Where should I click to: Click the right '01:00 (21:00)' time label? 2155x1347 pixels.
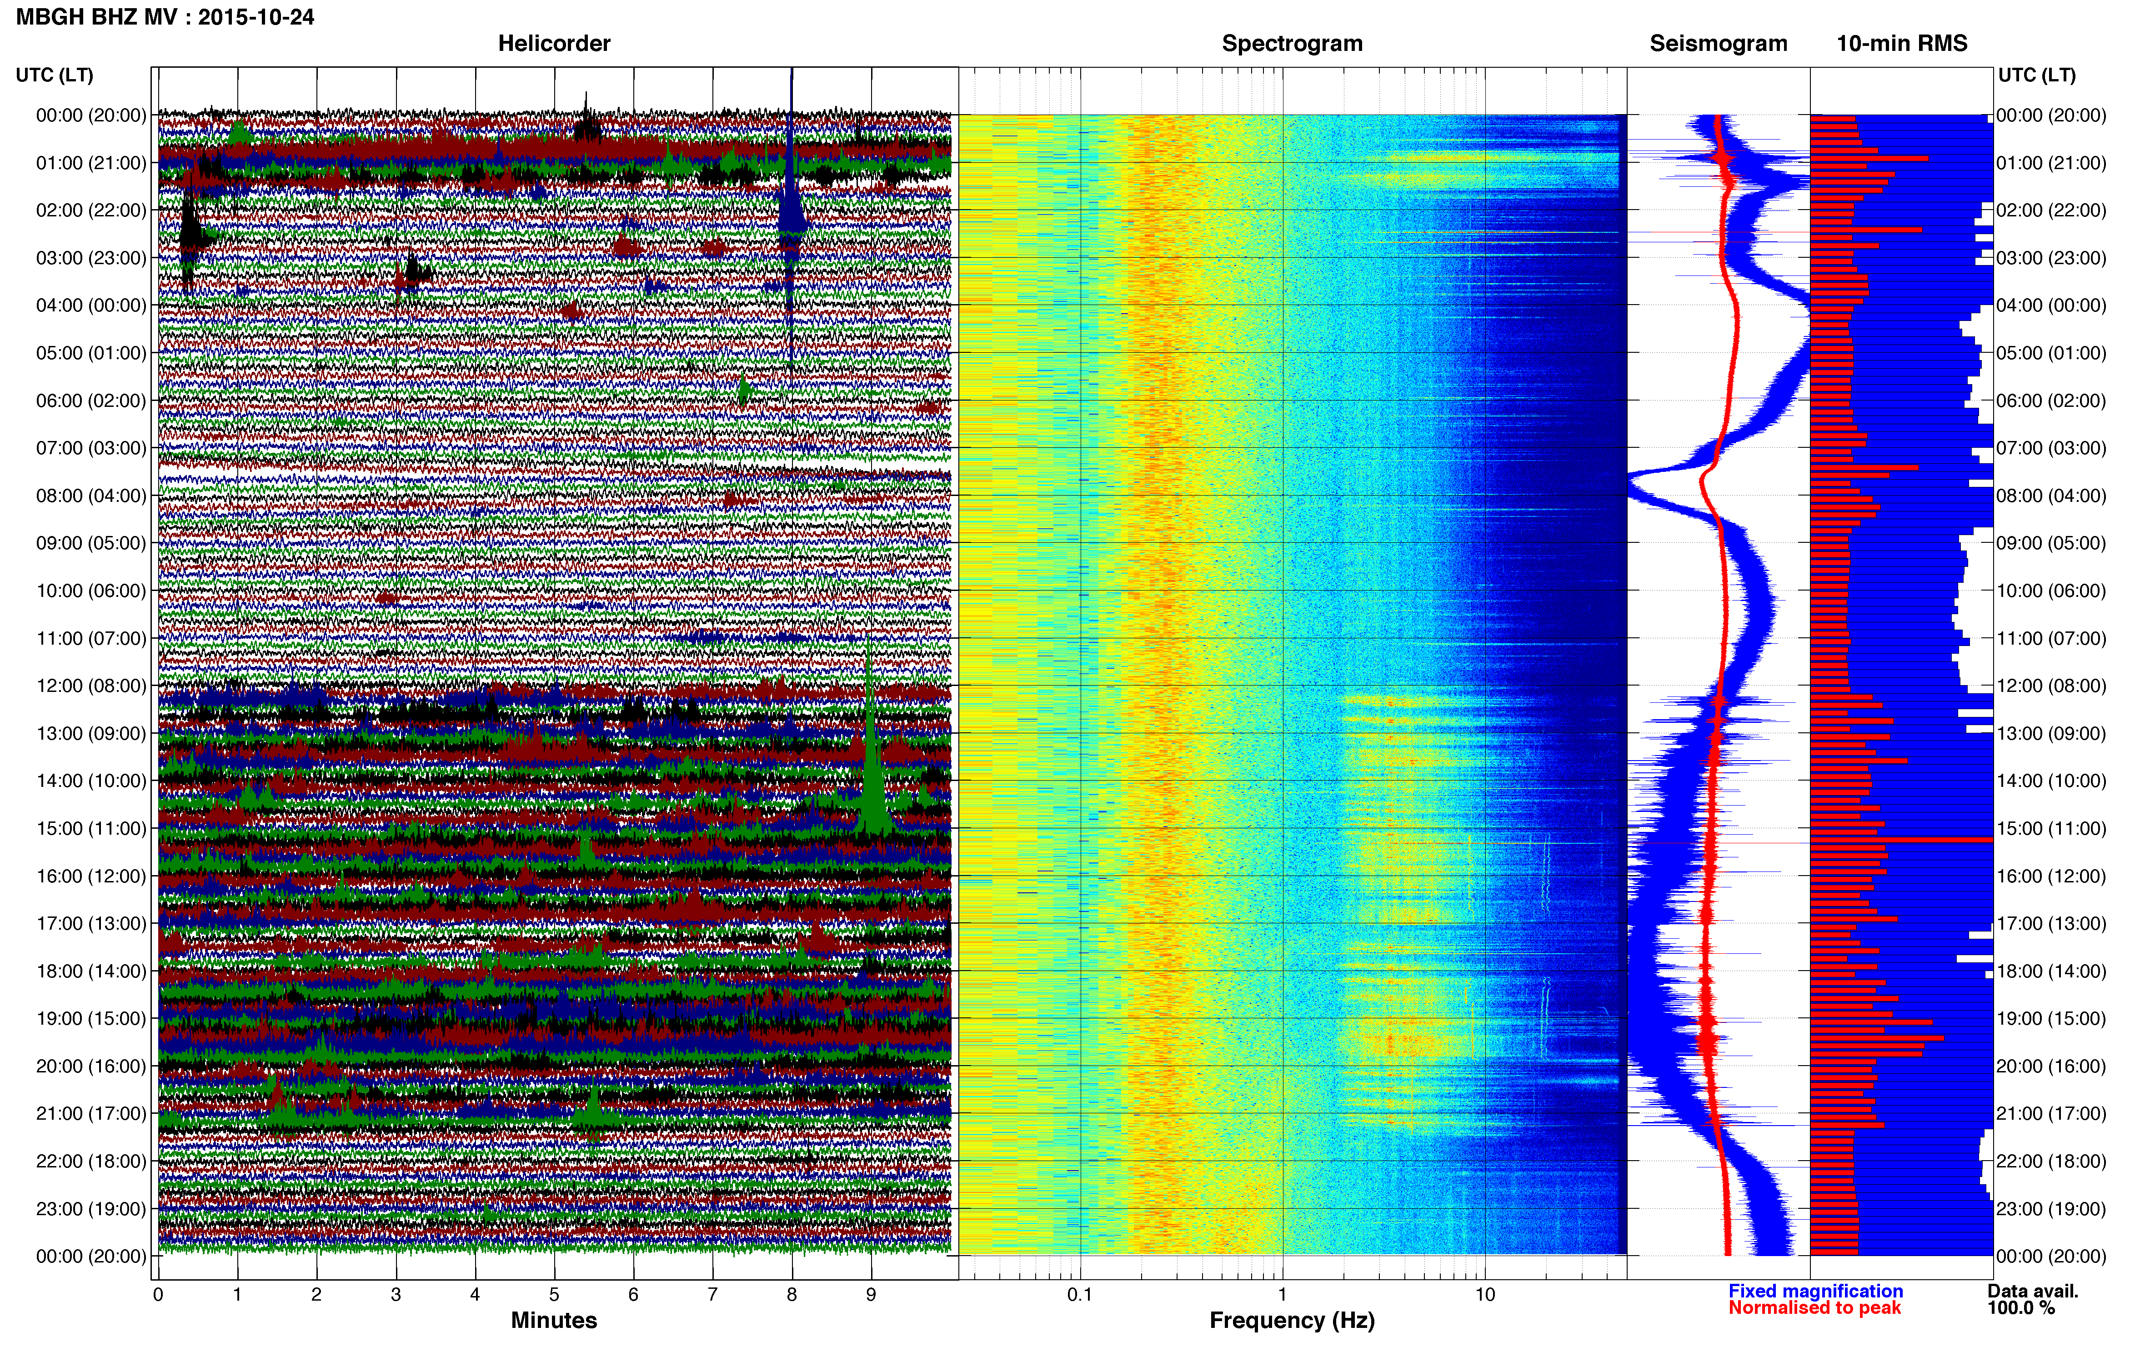(x=2051, y=163)
